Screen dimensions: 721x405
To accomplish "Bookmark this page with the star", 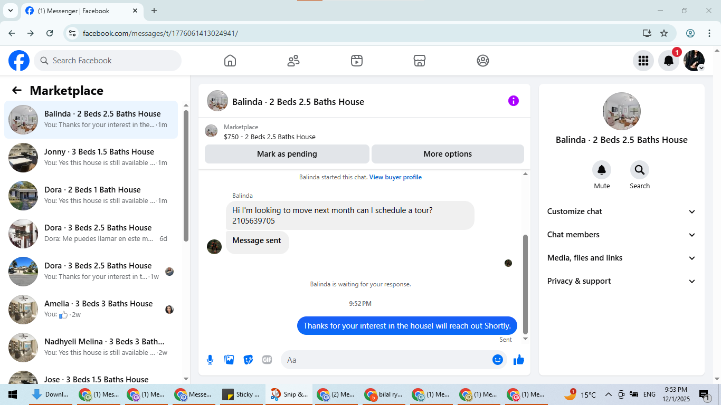I will [x=664, y=33].
